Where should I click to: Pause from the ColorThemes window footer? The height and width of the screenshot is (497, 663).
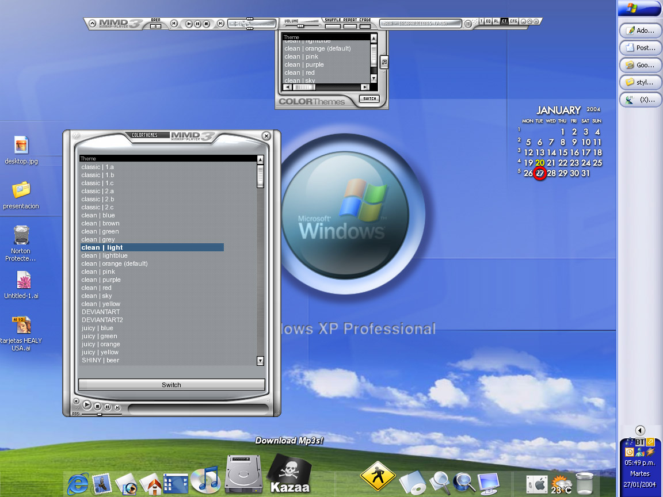tap(108, 407)
